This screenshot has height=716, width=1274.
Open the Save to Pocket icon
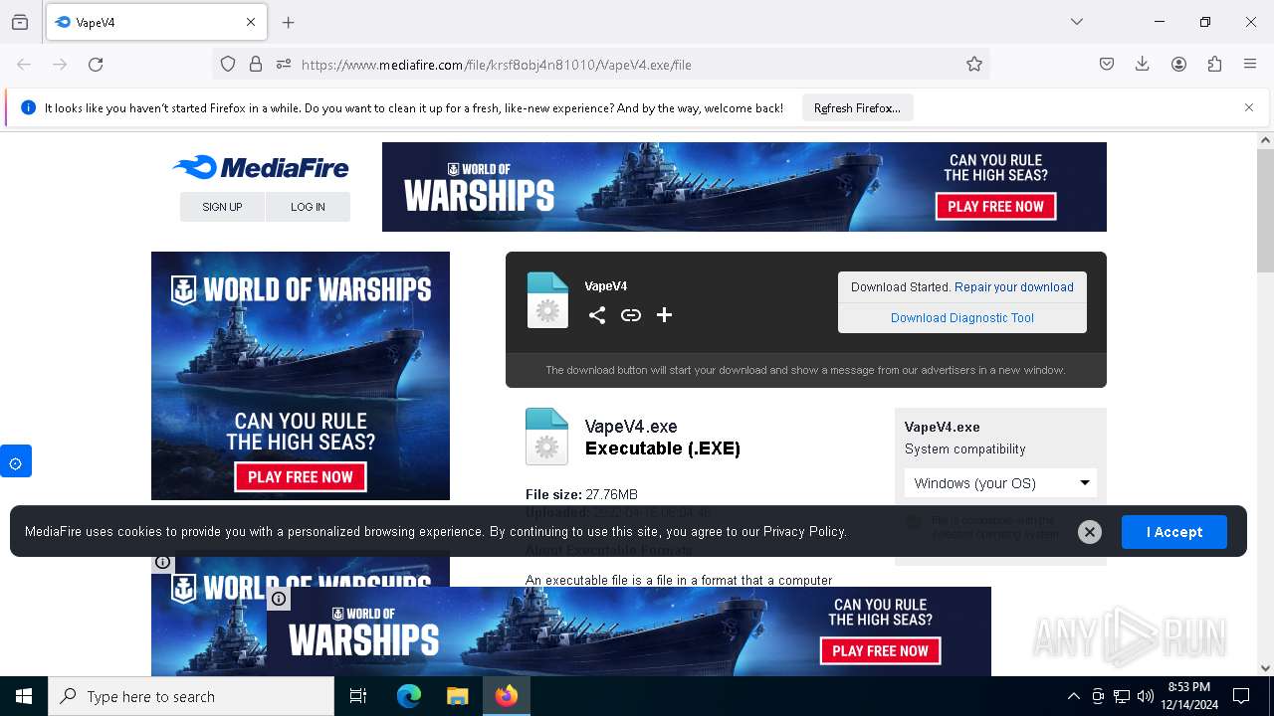(x=1107, y=64)
